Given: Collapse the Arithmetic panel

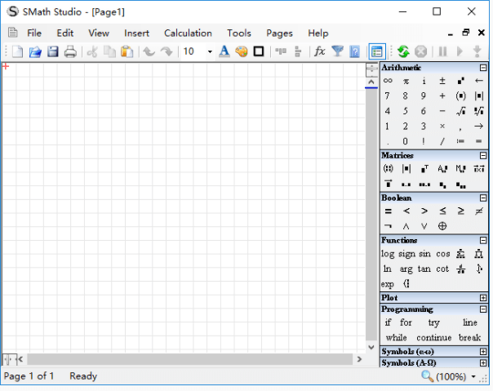Looking at the screenshot, I should tap(483, 68).
